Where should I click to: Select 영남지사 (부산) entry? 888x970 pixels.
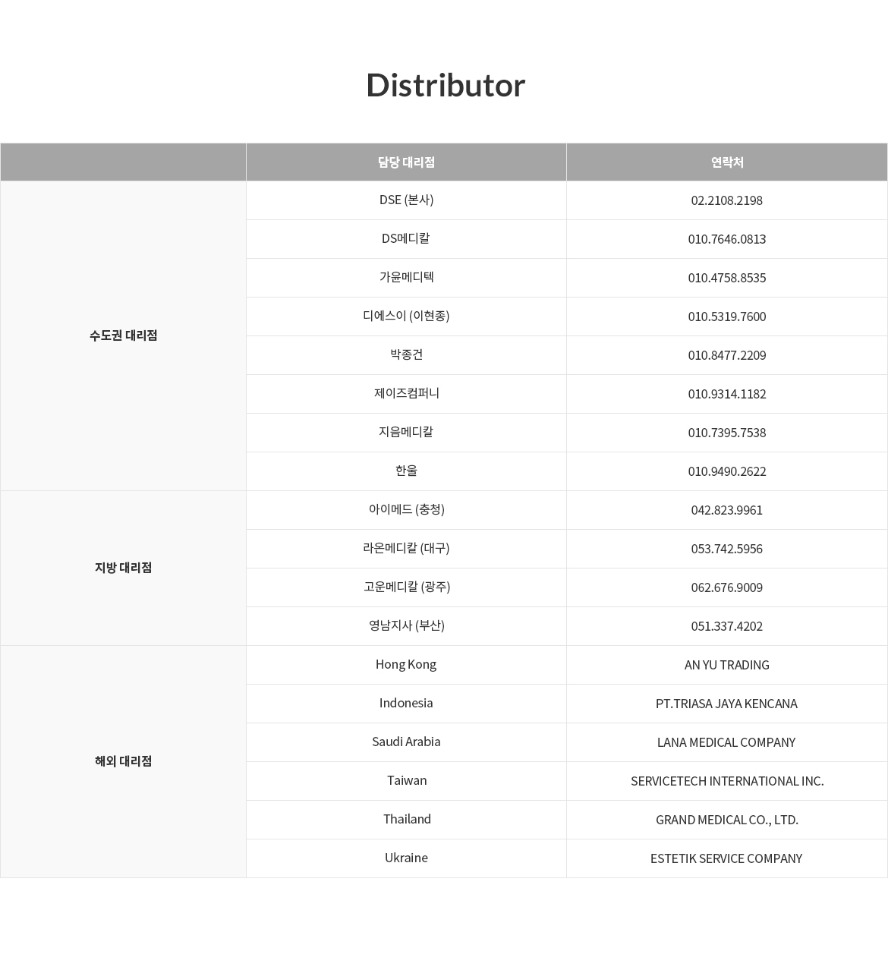tap(406, 625)
